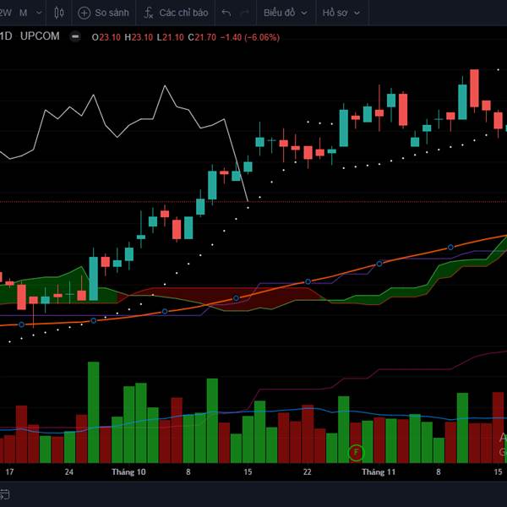Collapse the chart legend with minus icon
Screen dimensions: 507x507
tap(75, 37)
